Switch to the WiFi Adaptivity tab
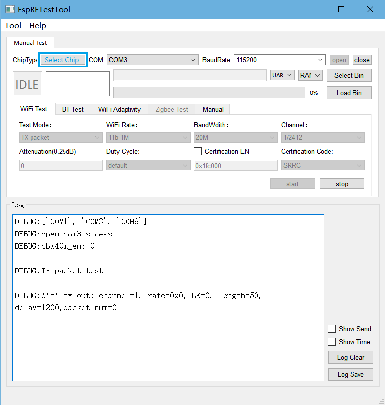The height and width of the screenshot is (405, 385). point(119,109)
